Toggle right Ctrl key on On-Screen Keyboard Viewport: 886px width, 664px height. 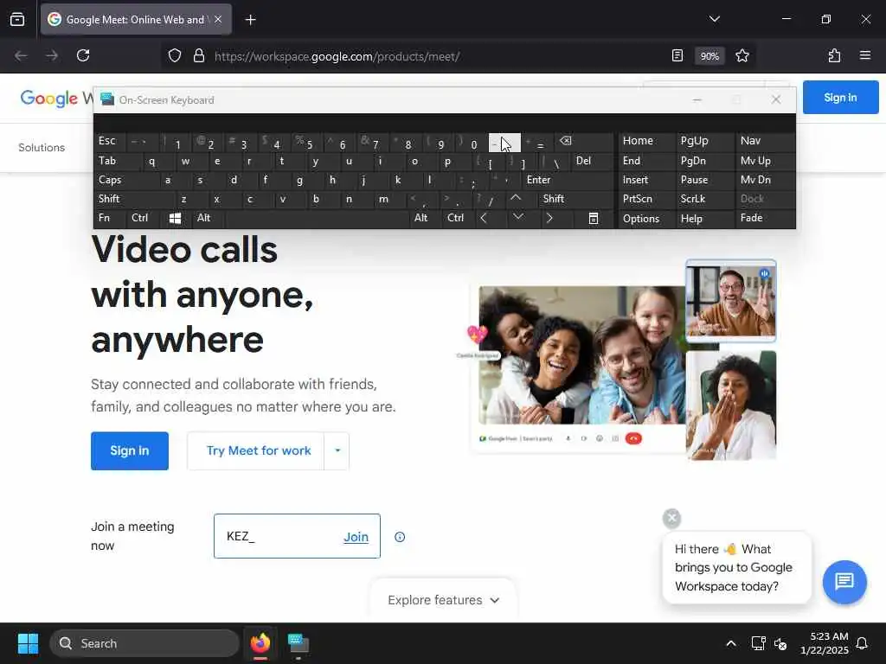459,218
